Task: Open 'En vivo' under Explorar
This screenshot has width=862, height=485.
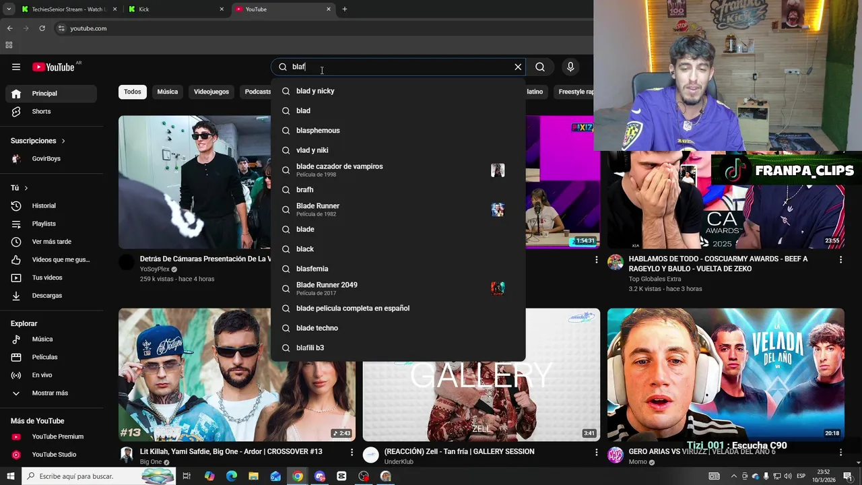Action: coord(51,375)
